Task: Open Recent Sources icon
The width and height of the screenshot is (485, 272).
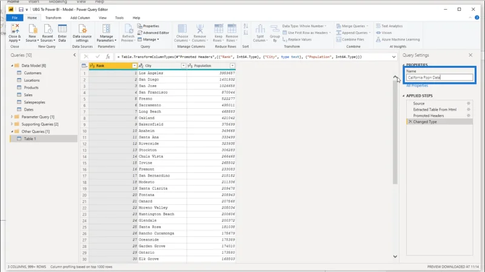Action: 48,28
